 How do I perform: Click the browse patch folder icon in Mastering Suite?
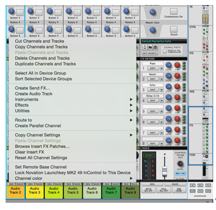tap(150, 47)
